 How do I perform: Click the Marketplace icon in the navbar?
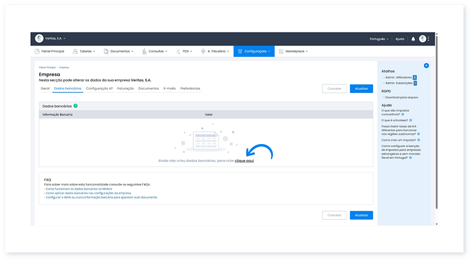tap(281, 51)
